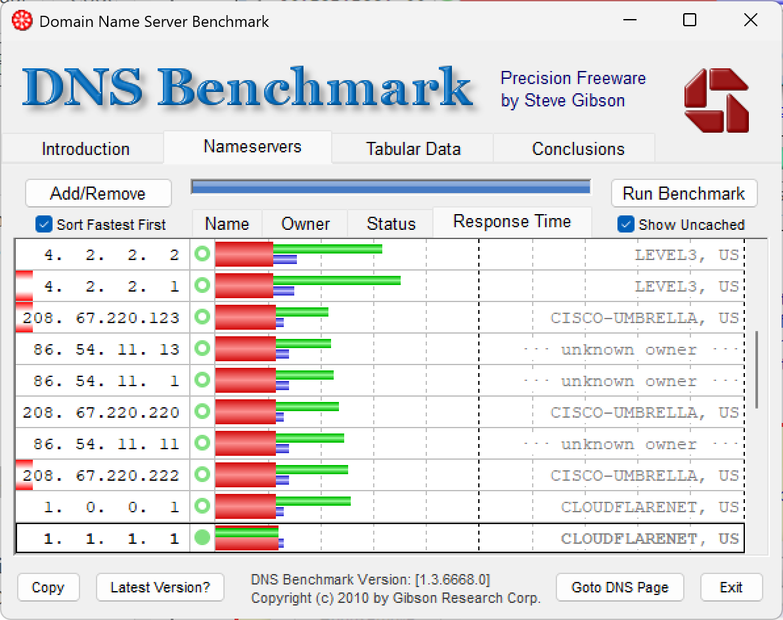Toggle Show Uncached checkbox
Image resolution: width=783 pixels, height=620 pixels.
[x=626, y=224]
